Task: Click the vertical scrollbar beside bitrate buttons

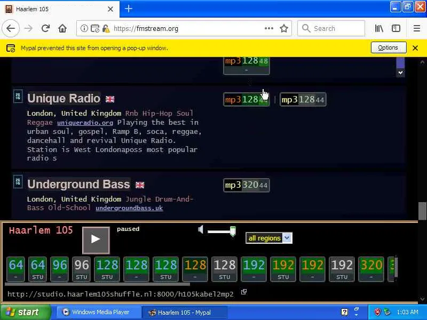Action: pos(396,268)
